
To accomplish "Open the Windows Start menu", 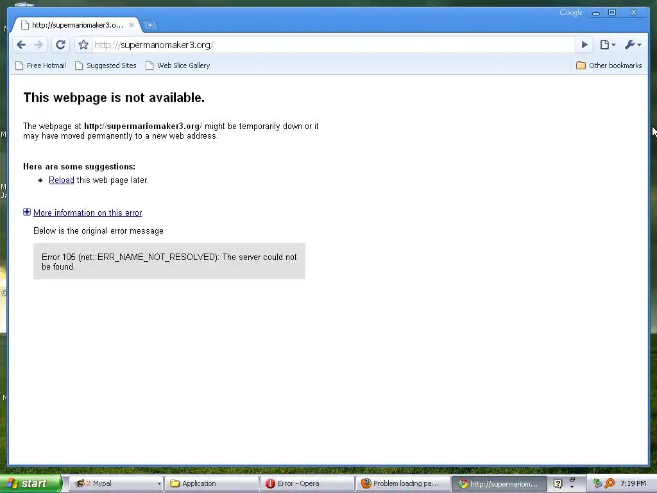I will click(31, 483).
